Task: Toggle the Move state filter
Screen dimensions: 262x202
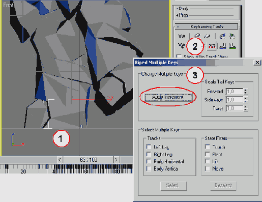Action: point(208,168)
